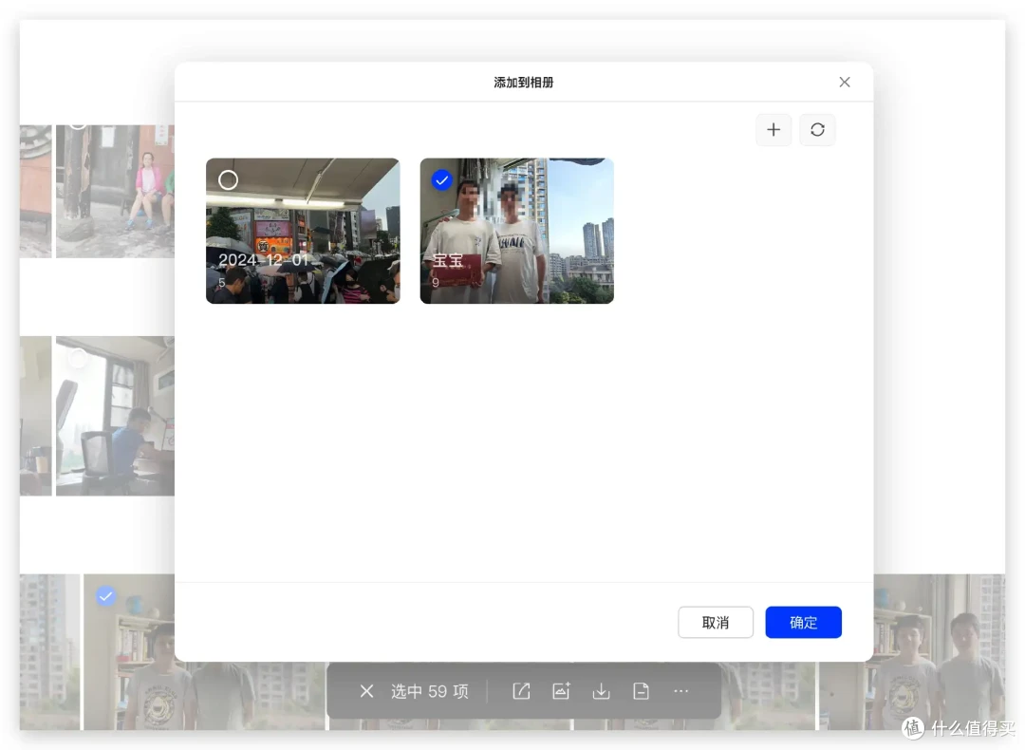Click background photo of girl in pink
Viewport: 1025px width, 750px height.
click(x=115, y=191)
